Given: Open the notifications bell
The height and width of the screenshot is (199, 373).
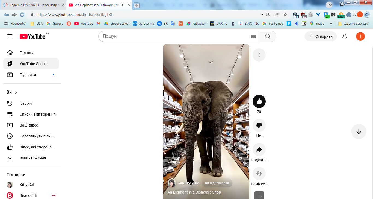Looking at the screenshot, I should coord(345,36).
